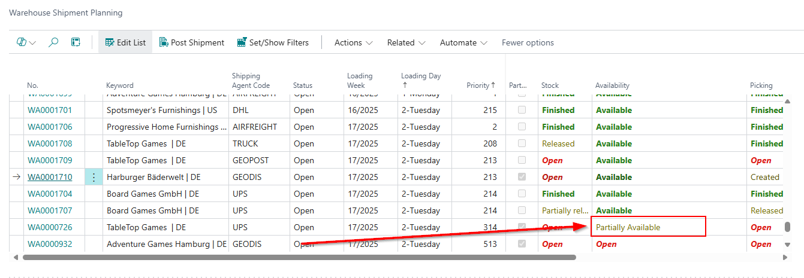Expand the Actions dropdown menu
This screenshot has height=278, width=804.
coord(354,42)
